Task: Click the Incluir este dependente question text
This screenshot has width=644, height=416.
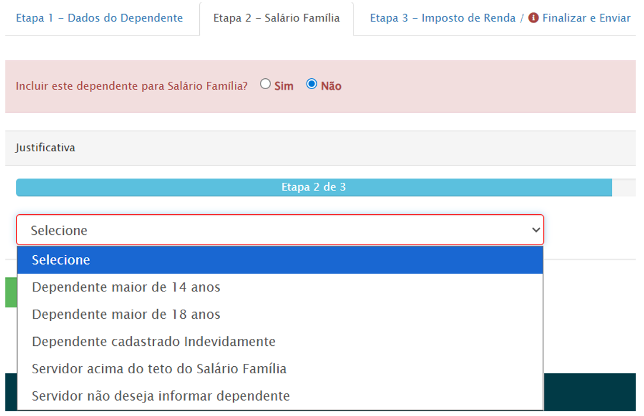Action: 132,86
